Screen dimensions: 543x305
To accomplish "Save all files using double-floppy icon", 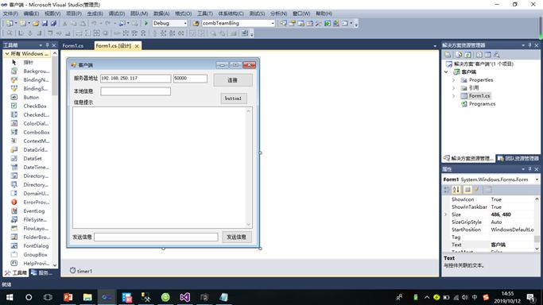I will [54, 23].
